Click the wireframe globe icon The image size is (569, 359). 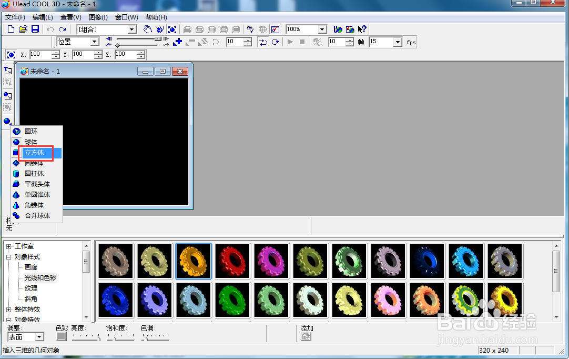262,29
